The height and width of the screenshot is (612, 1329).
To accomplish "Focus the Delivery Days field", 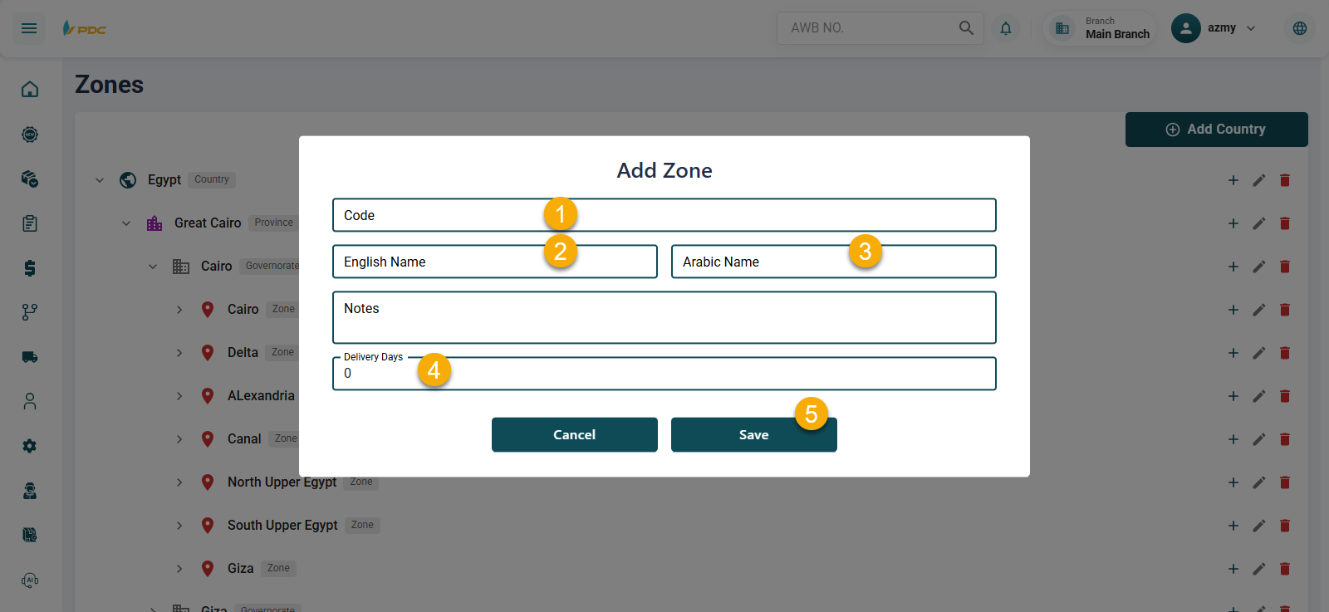I will tap(664, 374).
